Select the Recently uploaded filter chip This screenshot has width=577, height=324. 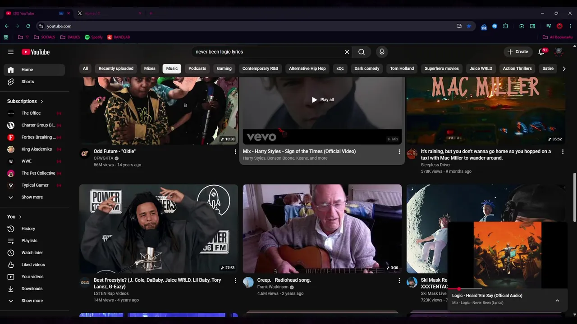[116, 68]
